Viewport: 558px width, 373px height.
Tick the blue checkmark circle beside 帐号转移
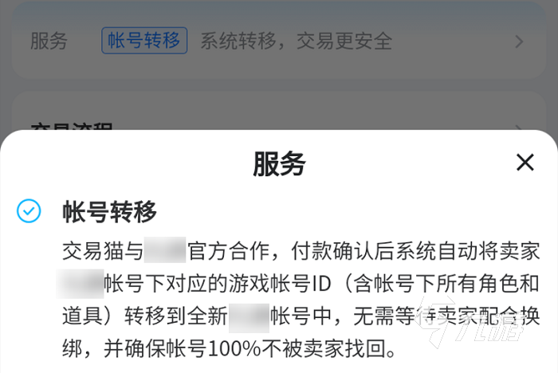[29, 211]
